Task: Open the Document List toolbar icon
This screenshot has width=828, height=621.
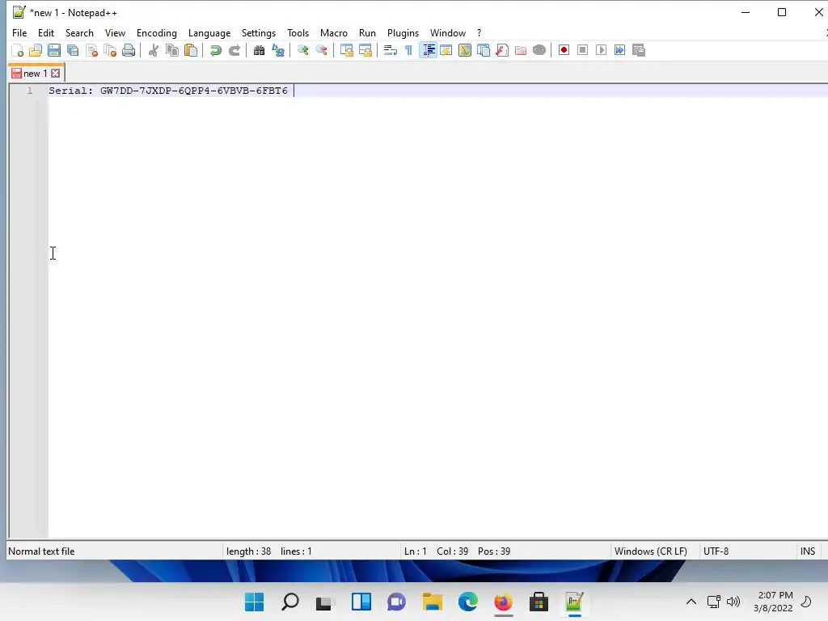Action: point(484,50)
